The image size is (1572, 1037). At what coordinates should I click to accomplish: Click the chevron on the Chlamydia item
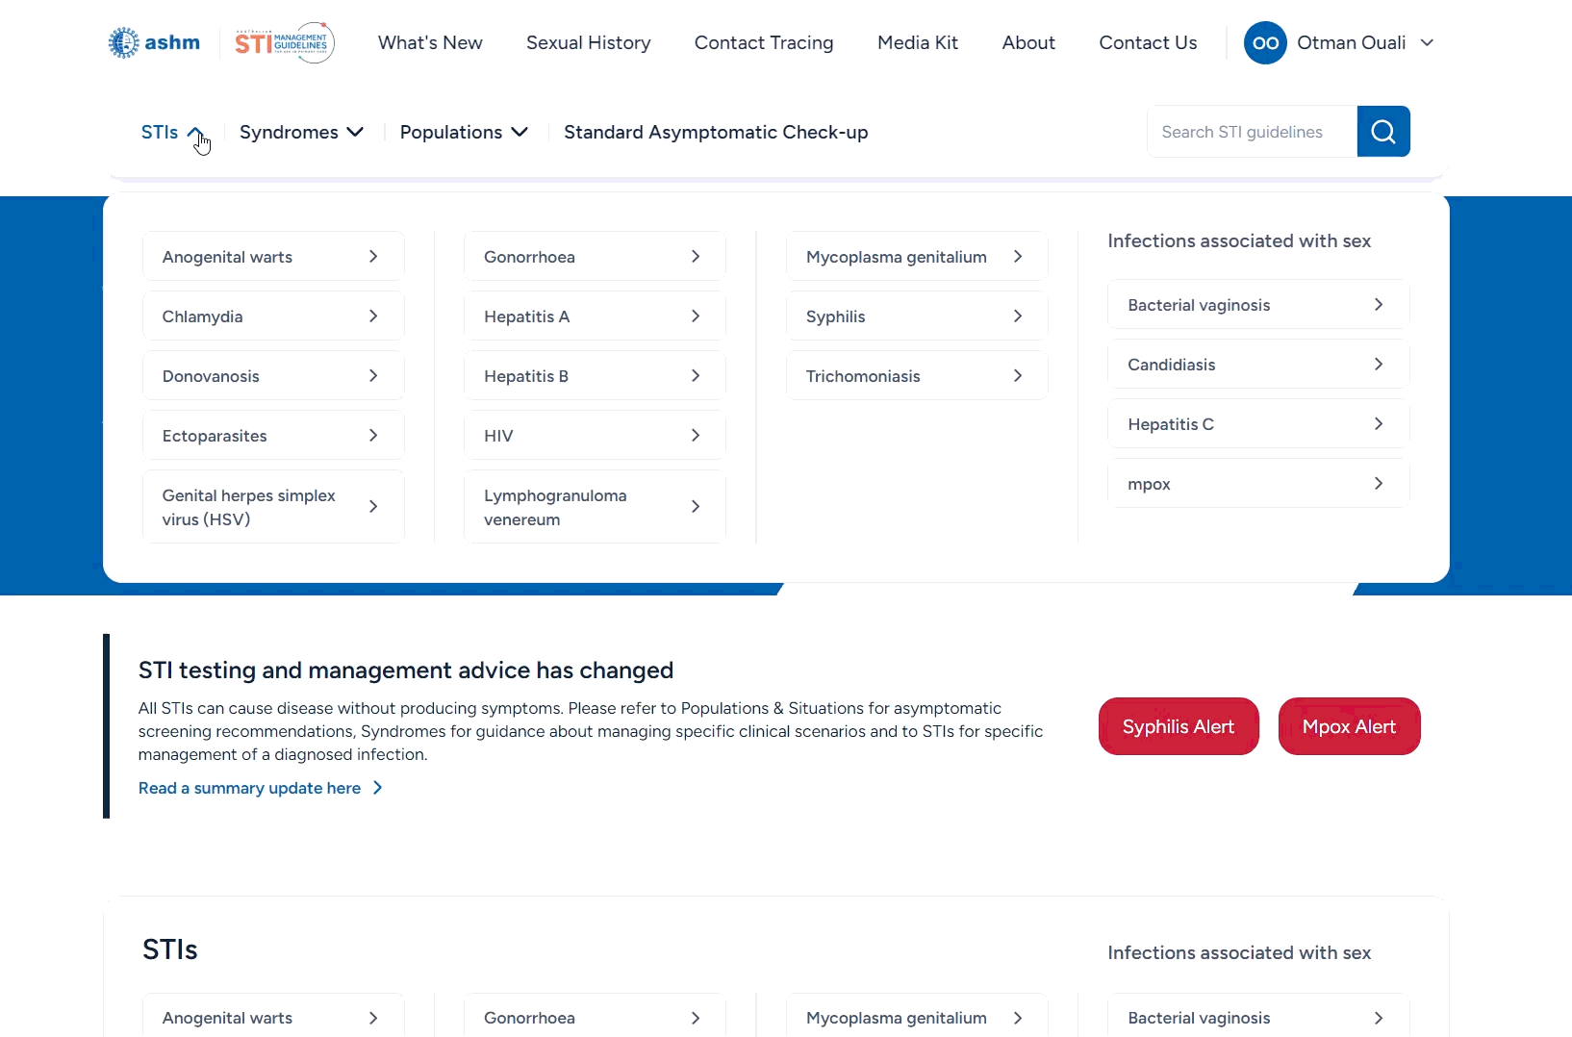click(x=373, y=316)
